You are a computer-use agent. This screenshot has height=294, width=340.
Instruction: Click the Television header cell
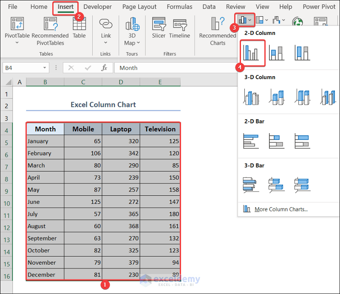coord(160,129)
